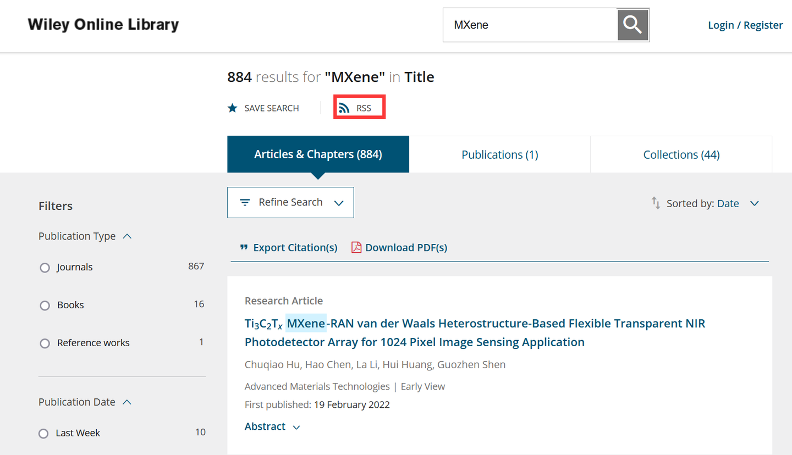This screenshot has height=455, width=792.
Task: Click the sort arrows icon
Action: point(656,203)
